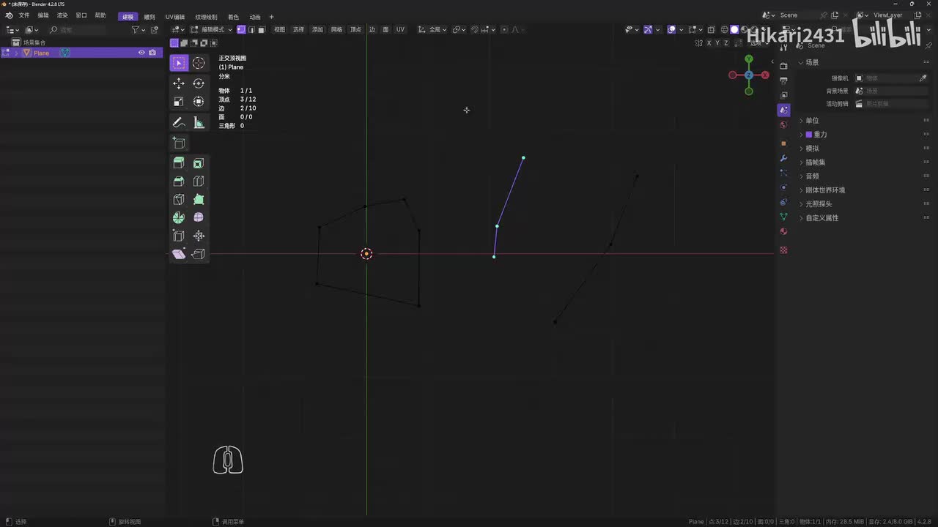938x527 pixels.
Task: Expand the 光照探头 light probes panel
Action: point(819,204)
